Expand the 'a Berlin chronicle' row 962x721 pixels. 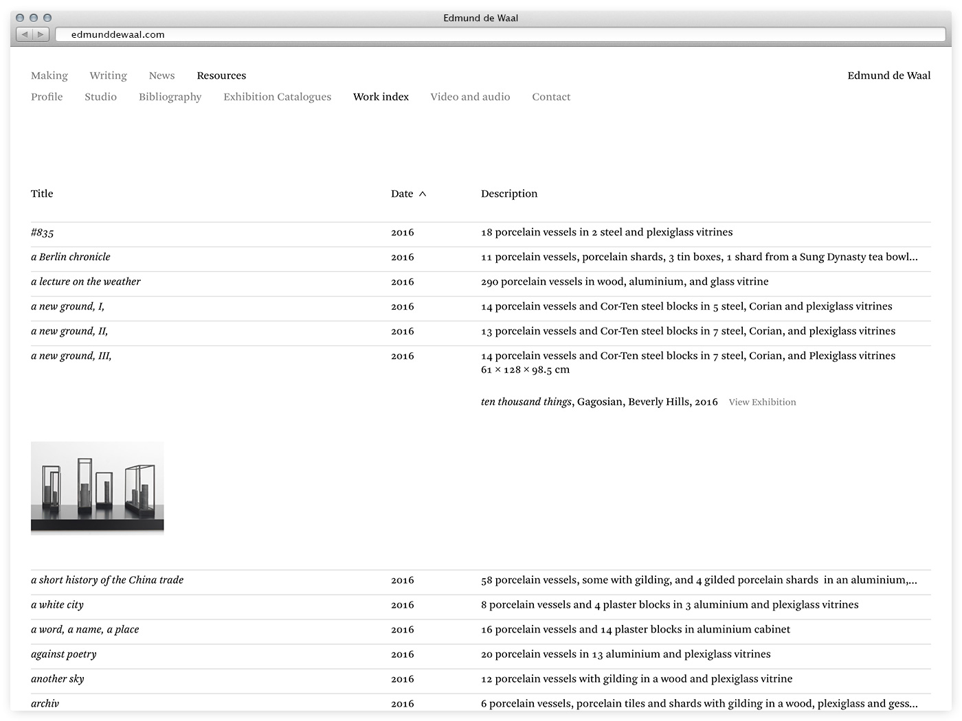point(71,257)
